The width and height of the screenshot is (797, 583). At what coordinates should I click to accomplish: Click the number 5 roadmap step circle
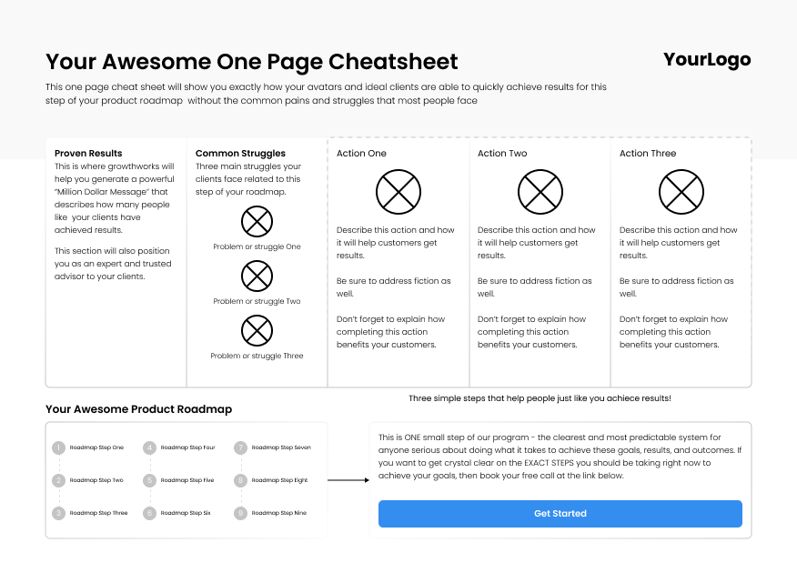tap(149, 480)
